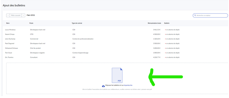Select employee Noemi Crinpo
Image resolution: width=229 pixels, height=98 pixels.
click(x=10, y=34)
